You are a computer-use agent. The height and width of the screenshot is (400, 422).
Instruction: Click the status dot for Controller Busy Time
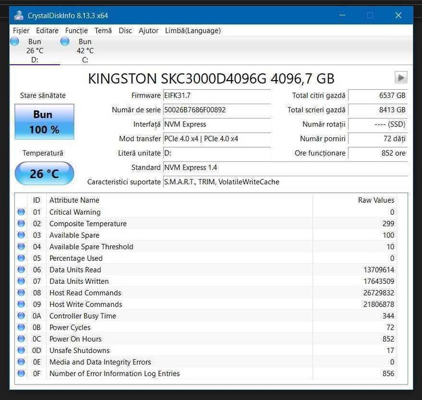(21, 316)
